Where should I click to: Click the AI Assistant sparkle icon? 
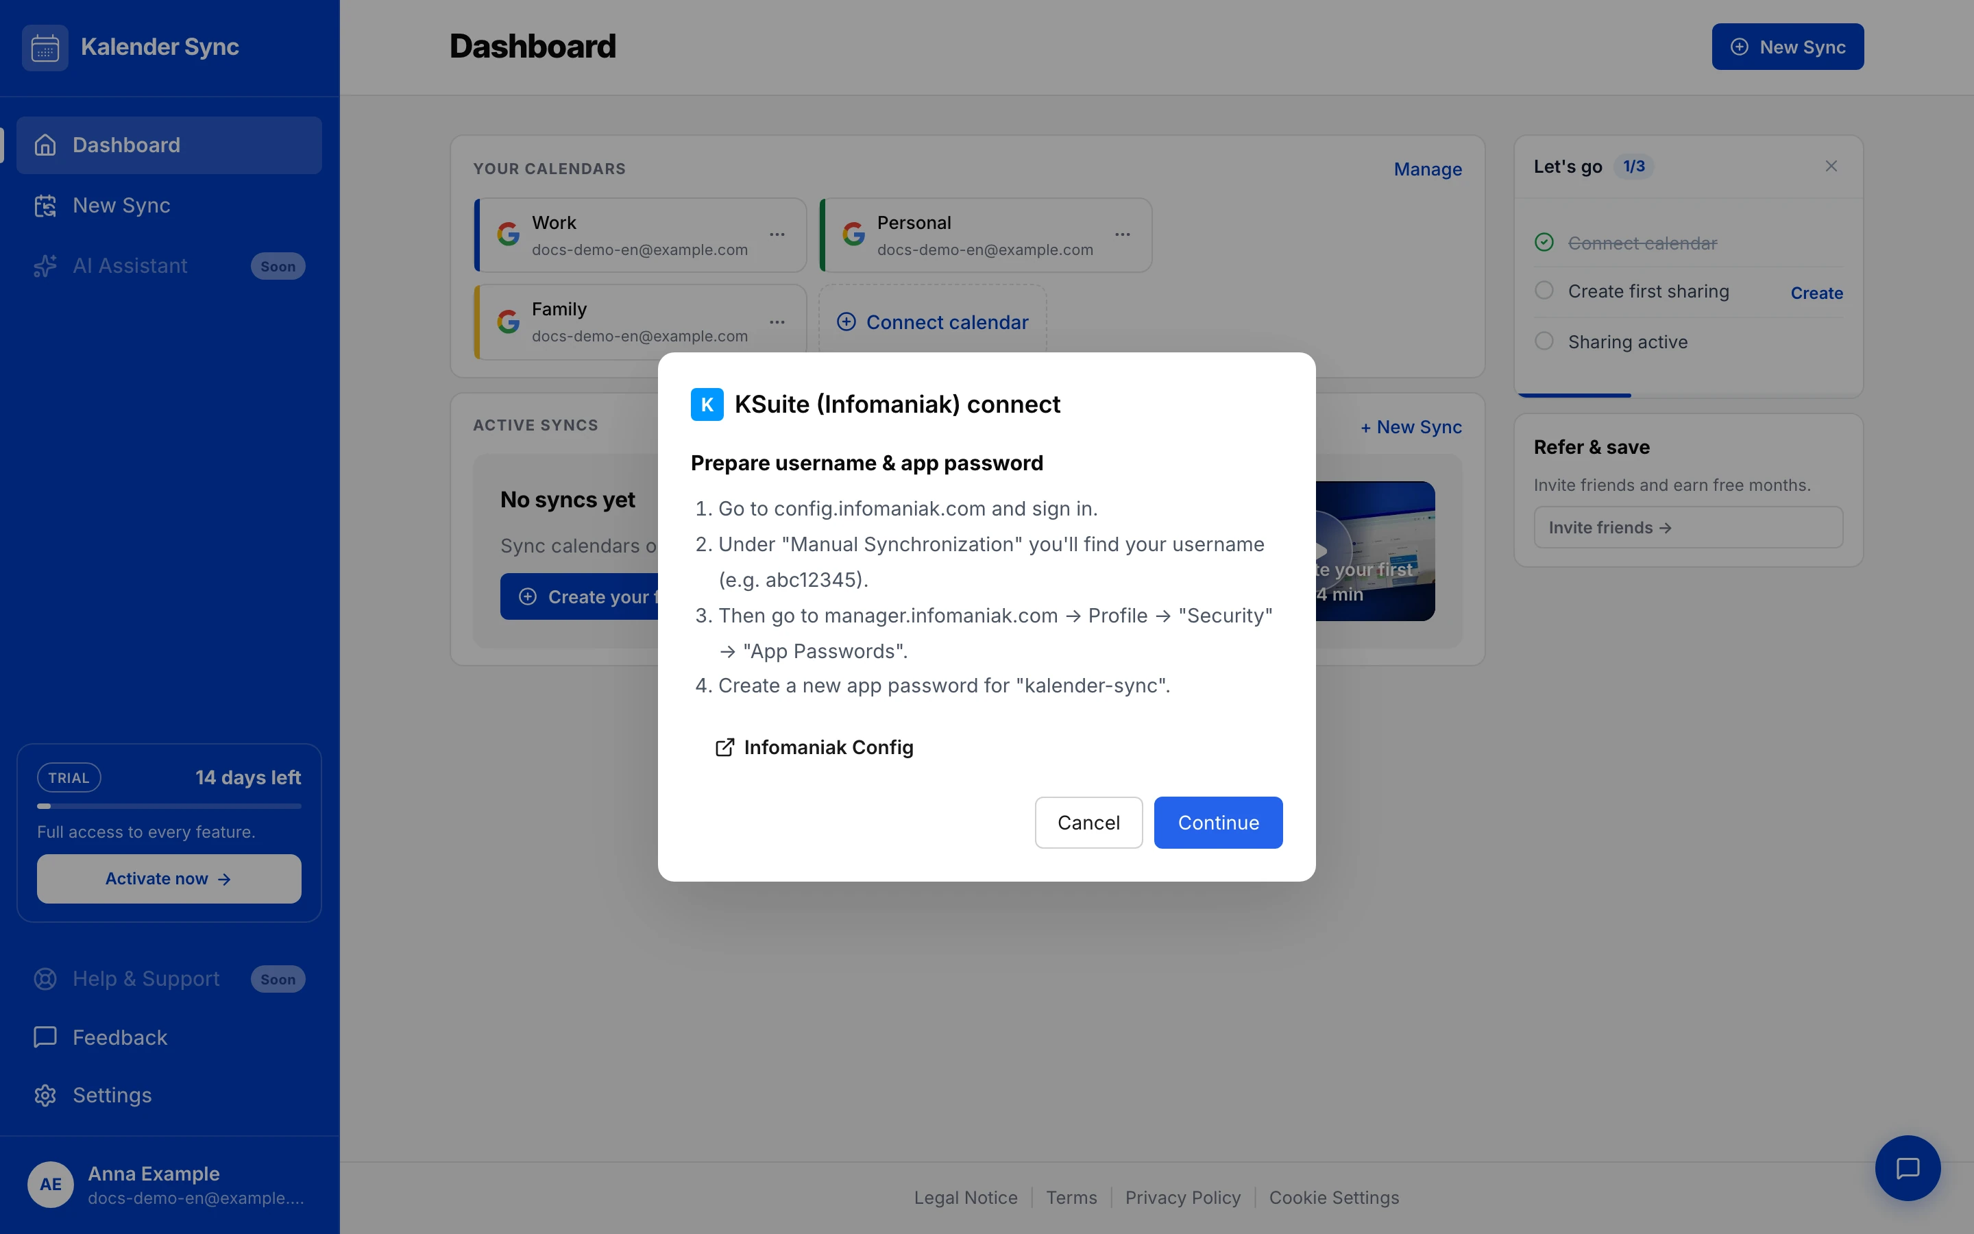tap(46, 266)
